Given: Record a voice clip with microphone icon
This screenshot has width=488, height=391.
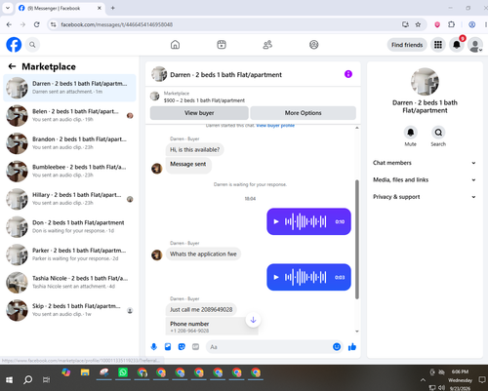Looking at the screenshot, I should [x=154, y=347].
